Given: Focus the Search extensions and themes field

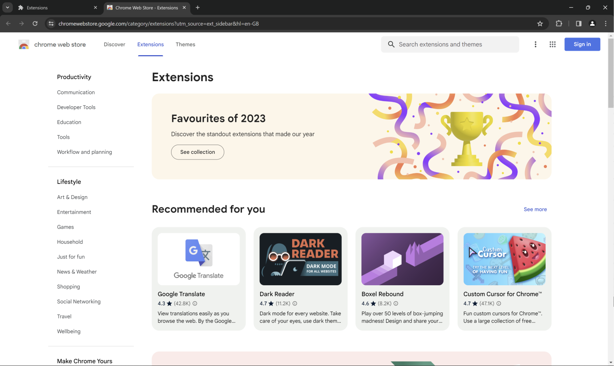Looking at the screenshot, I should click(x=450, y=44).
